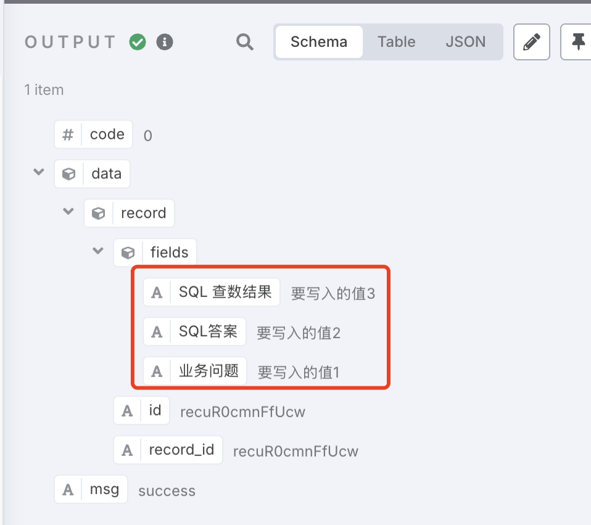Image resolution: width=591 pixels, height=525 pixels.
Task: Click the hash icon beside code
Action: (68, 134)
